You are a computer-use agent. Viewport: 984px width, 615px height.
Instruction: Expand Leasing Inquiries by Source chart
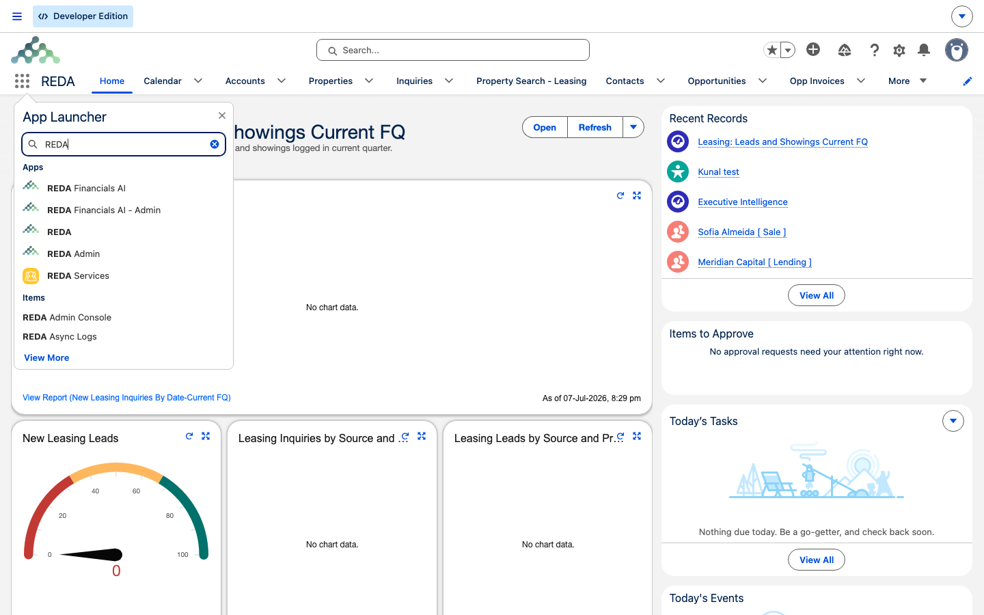coord(422,436)
